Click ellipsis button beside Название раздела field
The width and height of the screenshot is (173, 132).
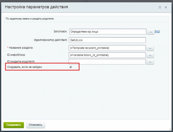151,47
